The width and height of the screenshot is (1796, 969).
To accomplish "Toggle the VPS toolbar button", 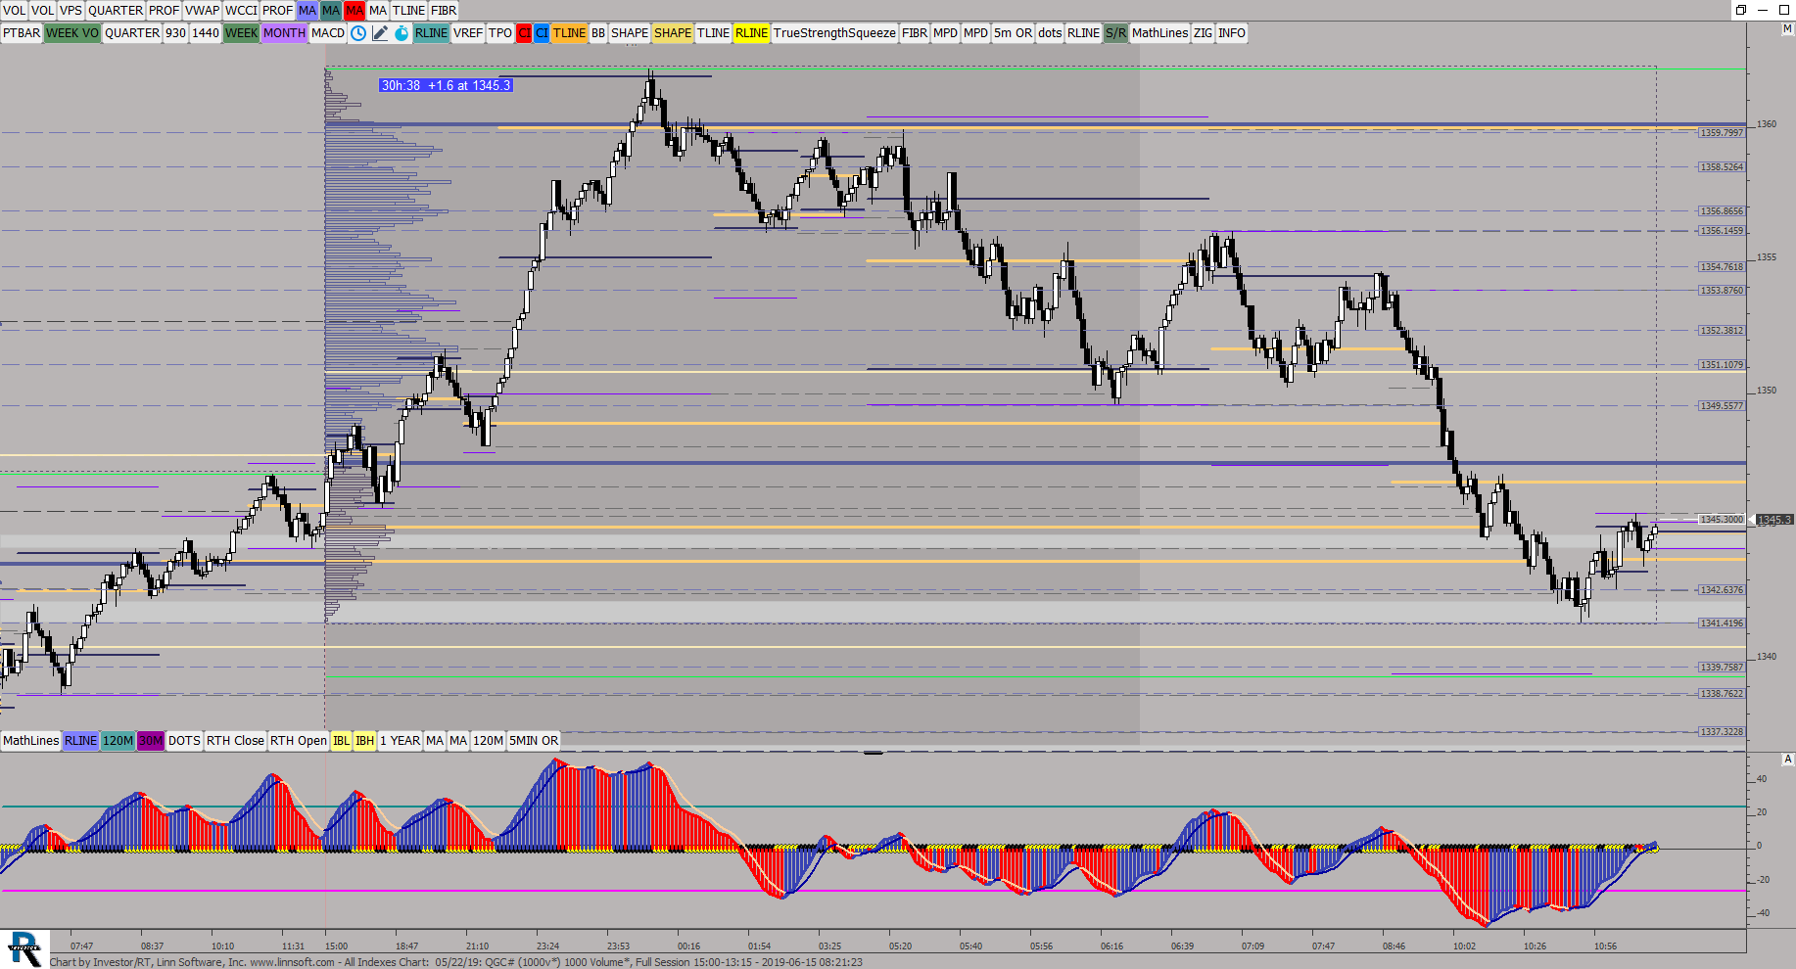I will tap(71, 11).
